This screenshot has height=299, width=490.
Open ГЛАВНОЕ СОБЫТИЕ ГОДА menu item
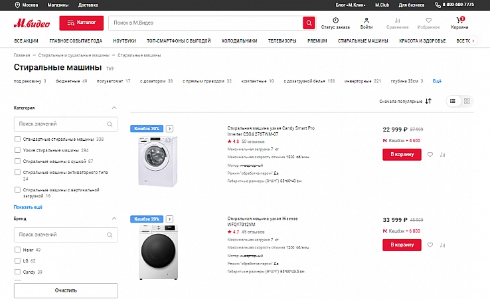pyautogui.click(x=76, y=41)
